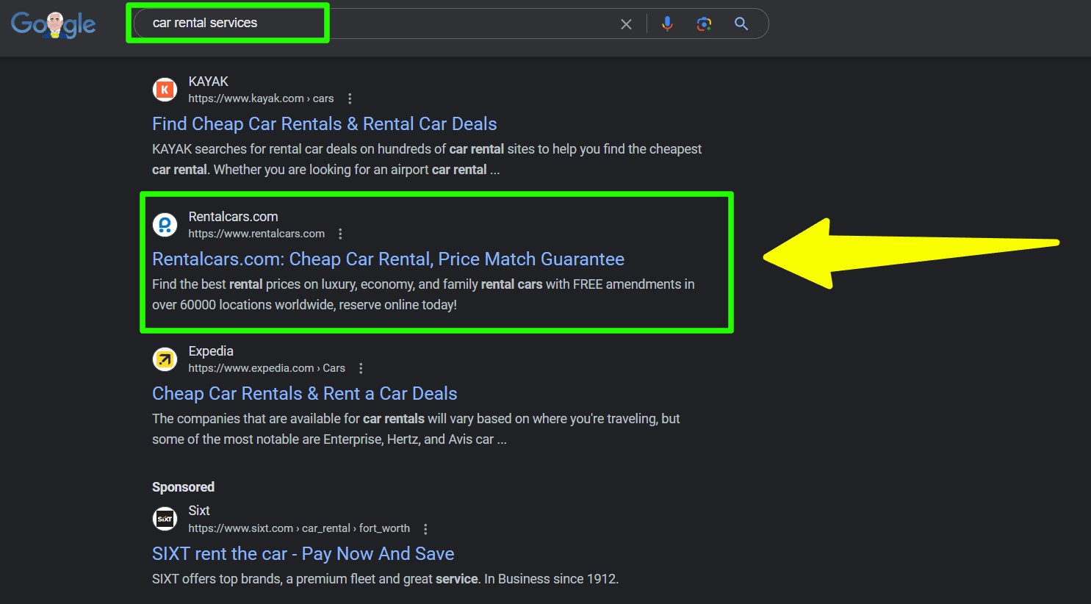Click the www.rentalcars.com URL

point(256,234)
